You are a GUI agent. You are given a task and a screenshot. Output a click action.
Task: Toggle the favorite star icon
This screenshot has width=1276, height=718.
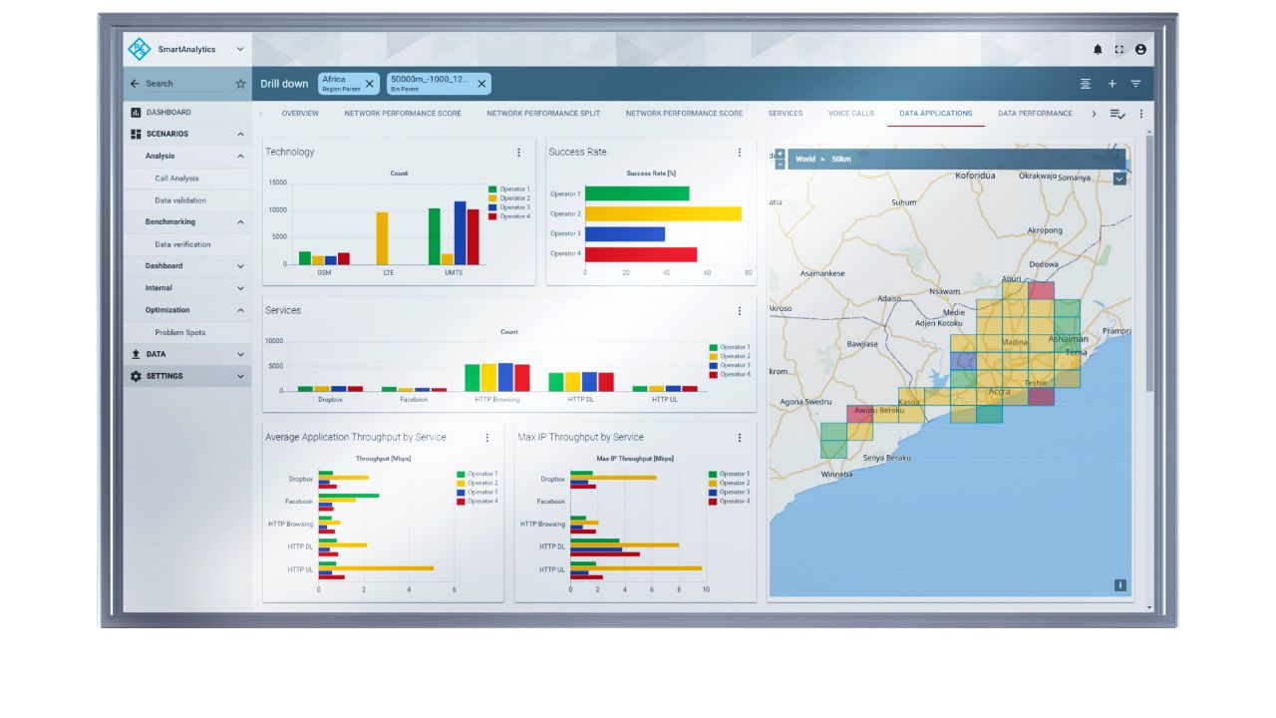click(x=240, y=84)
